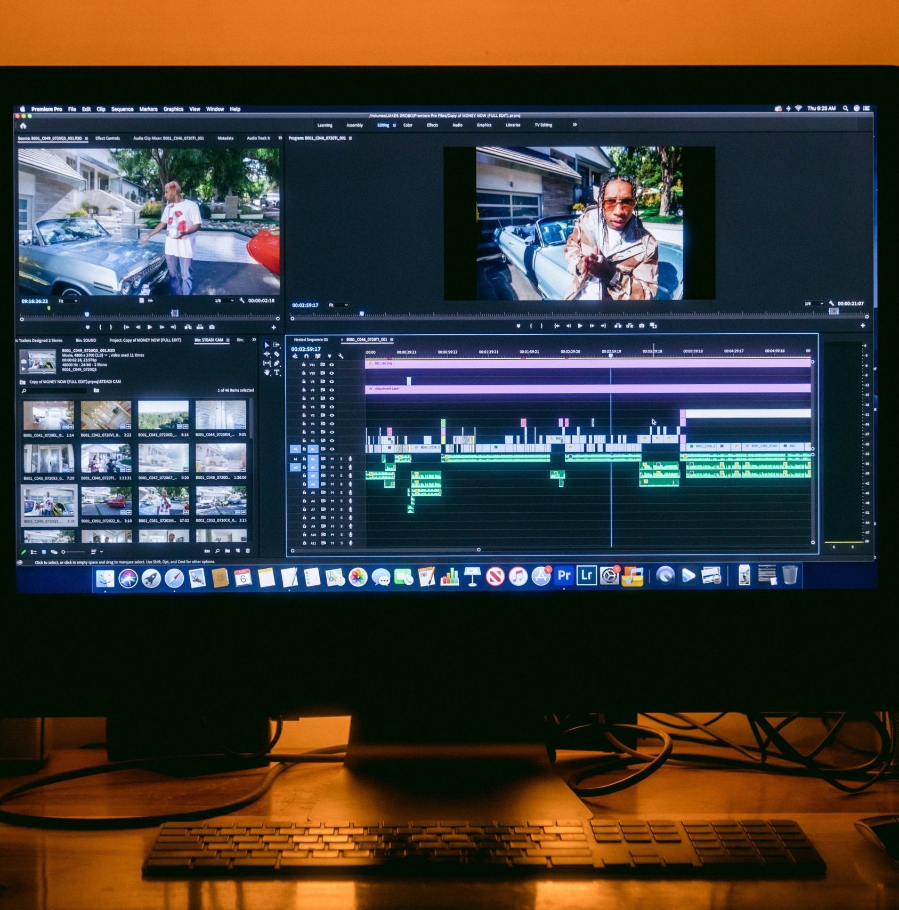The image size is (899, 910).
Task: Open Program monitor Fit zoom dropdown
Action: [x=338, y=305]
